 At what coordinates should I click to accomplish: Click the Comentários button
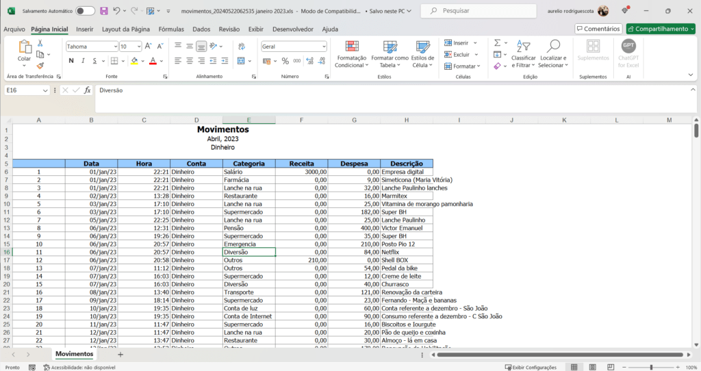598,29
